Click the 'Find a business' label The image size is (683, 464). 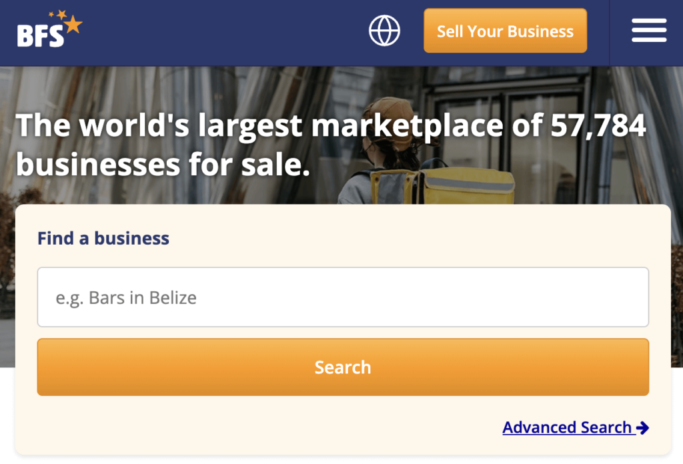point(103,238)
